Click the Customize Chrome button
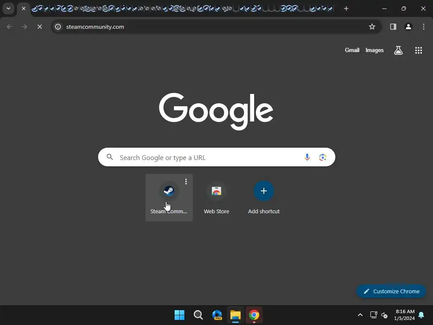Screen dimensions: 433x325 tap(391, 291)
